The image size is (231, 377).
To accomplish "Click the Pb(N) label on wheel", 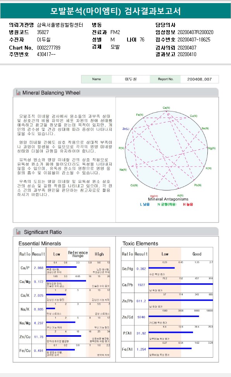I will tap(198, 185).
